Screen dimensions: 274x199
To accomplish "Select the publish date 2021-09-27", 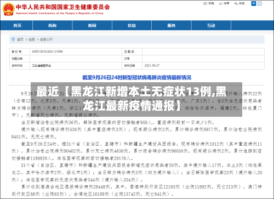I will pyautogui.click(x=152, y=66).
